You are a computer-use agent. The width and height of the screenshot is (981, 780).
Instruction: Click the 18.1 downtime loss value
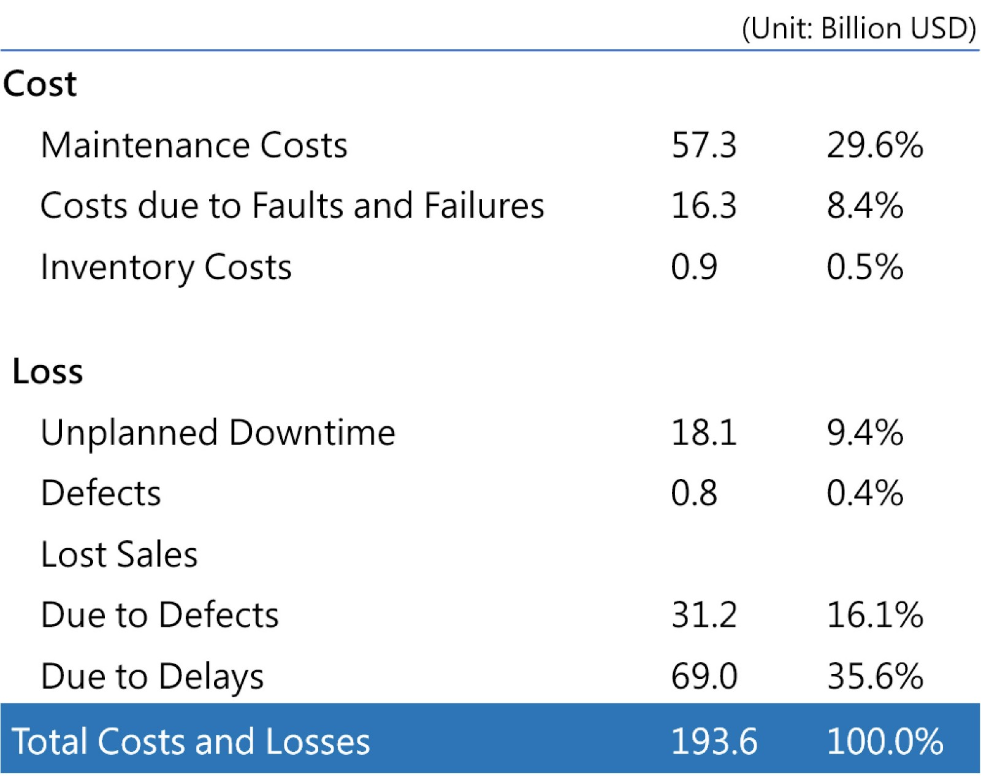coord(703,433)
